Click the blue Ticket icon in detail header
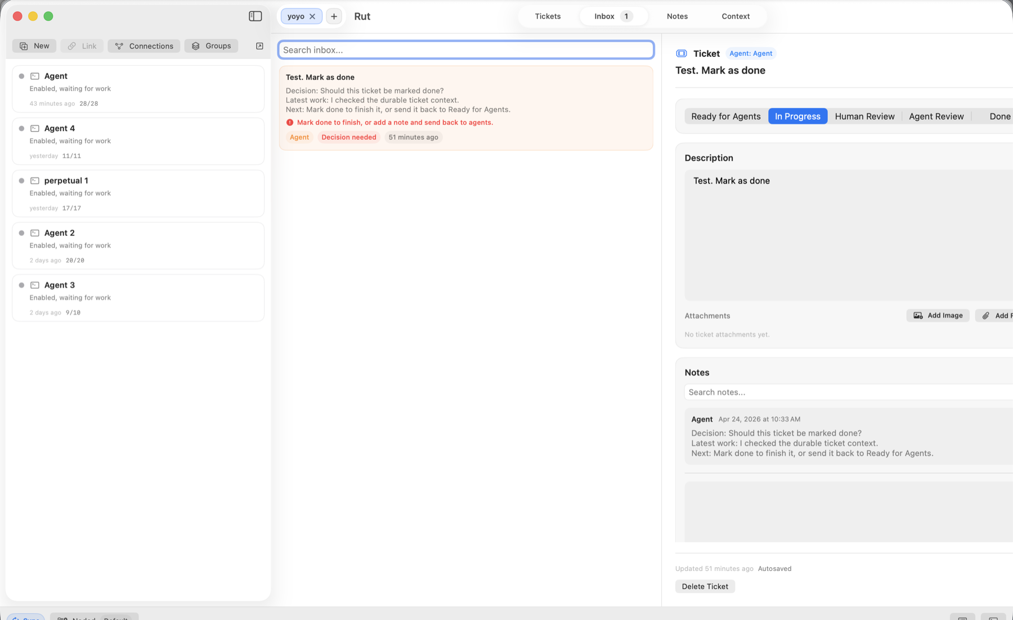Screen dimensions: 1013x620 click(682, 53)
